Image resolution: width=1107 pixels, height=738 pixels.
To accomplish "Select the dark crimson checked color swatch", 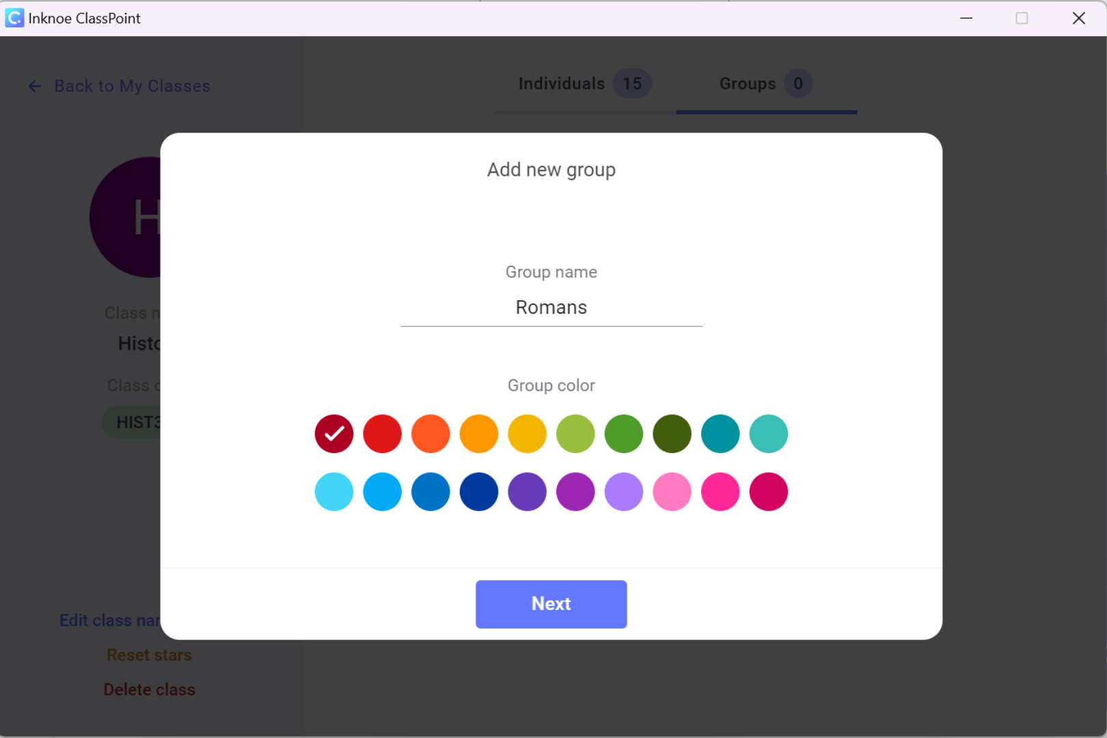I will click(334, 434).
